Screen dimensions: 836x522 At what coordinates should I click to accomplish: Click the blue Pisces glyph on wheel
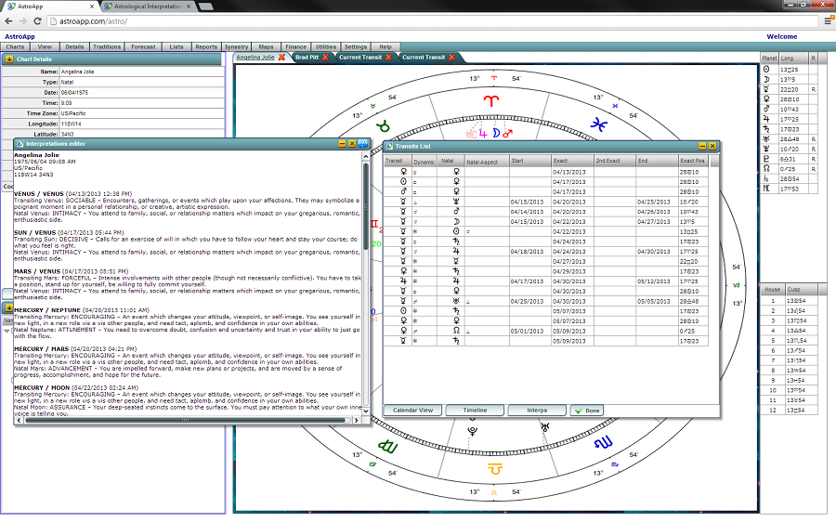(602, 121)
